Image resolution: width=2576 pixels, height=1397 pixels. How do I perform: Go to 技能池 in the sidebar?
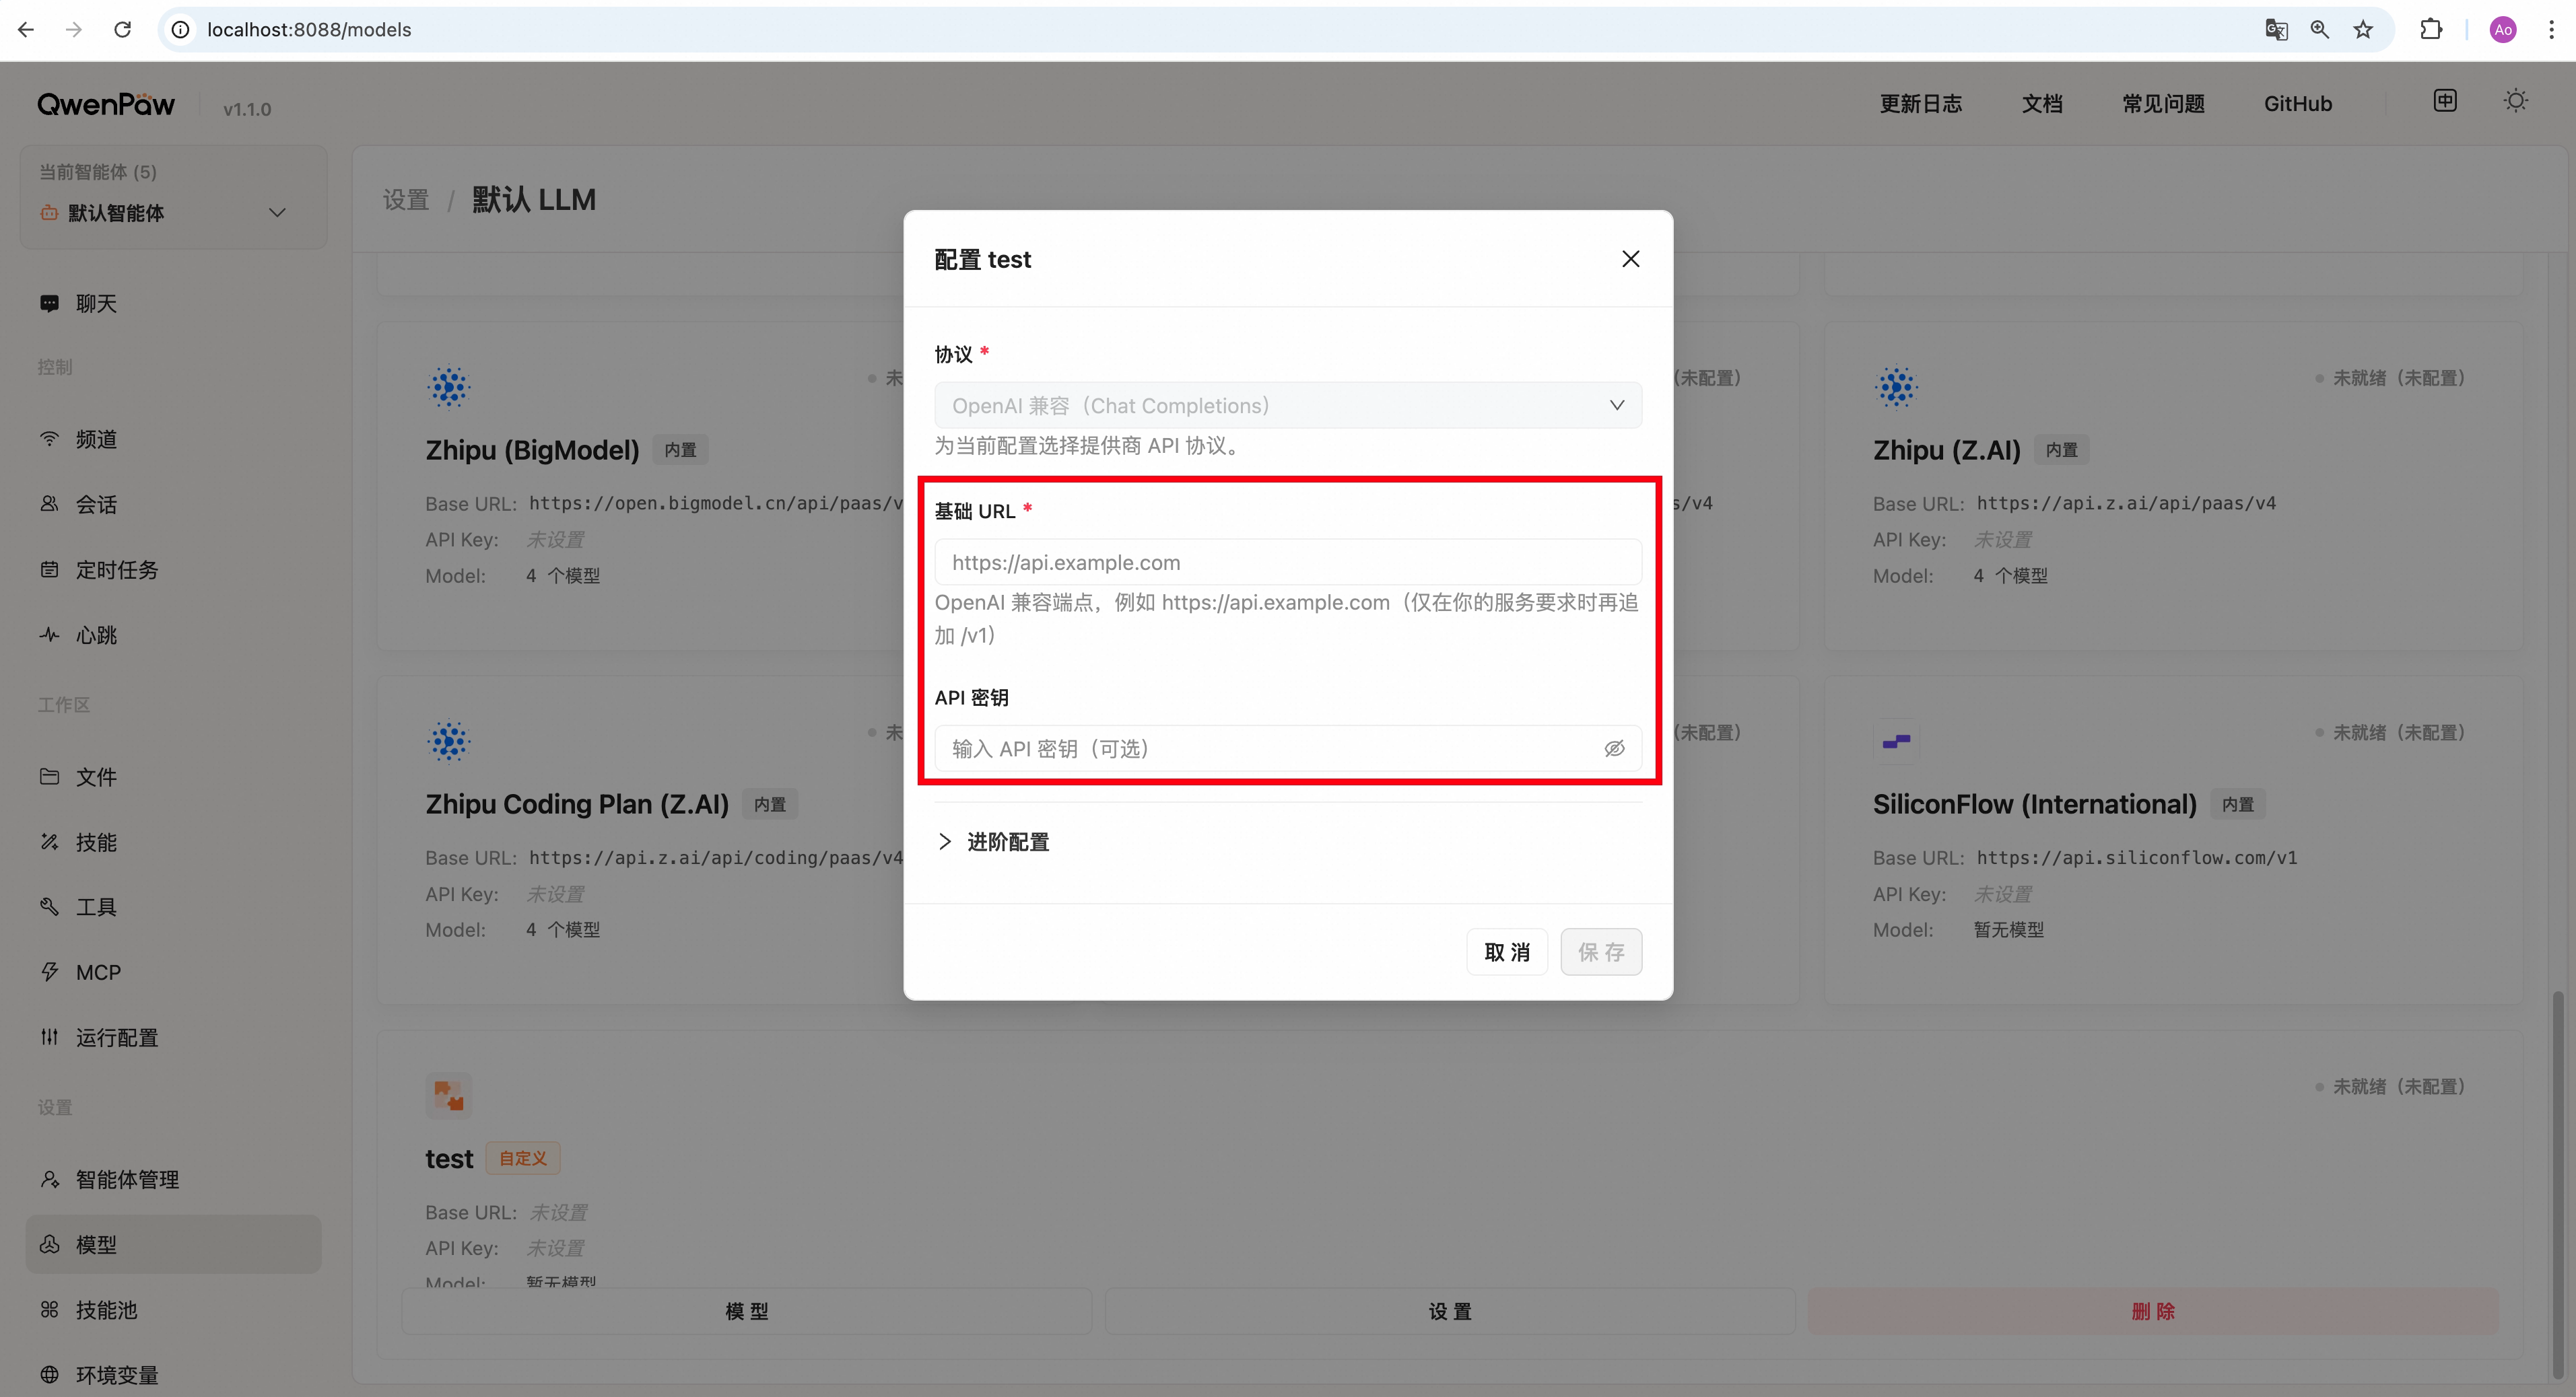click(x=173, y=1310)
